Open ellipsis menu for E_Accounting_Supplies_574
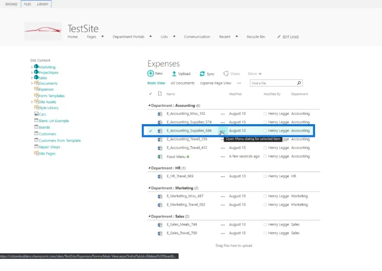This screenshot has width=382, height=271. tap(223, 122)
